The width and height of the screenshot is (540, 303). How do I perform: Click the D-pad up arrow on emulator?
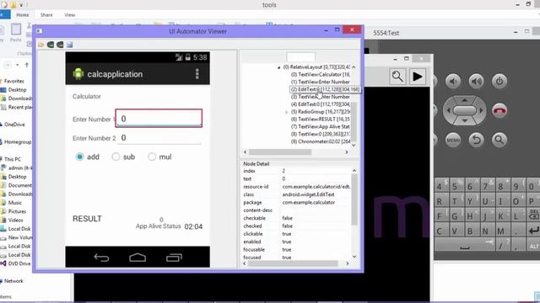(x=465, y=100)
